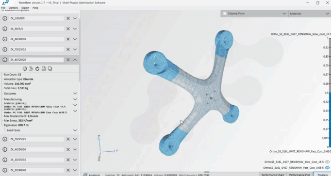Viewport: 331px width, 176px height.
Task: Remove ZX_50/25/25 solution with its X icon
Action: click(x=68, y=139)
